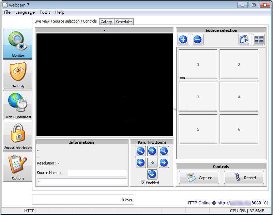The image size is (273, 215).
Task: Open the Access restriction section
Action: (x=18, y=136)
